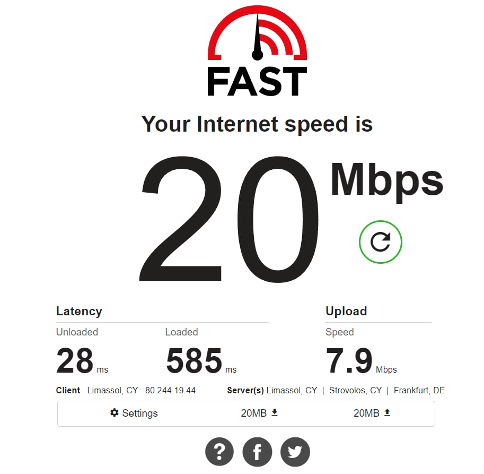Click the download arrow next to 20MB
The width and height of the screenshot is (484, 474).
click(275, 412)
